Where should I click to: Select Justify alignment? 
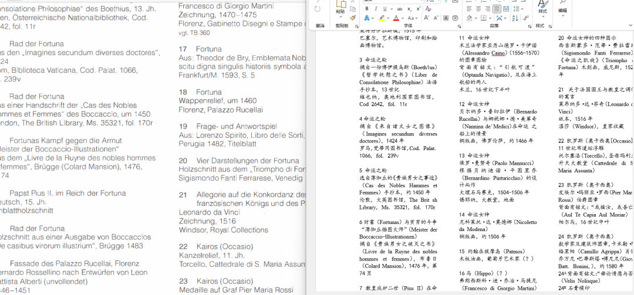497,9
